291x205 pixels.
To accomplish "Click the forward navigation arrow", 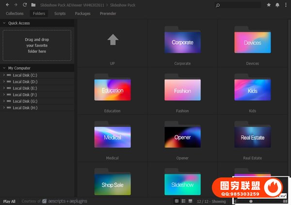I will point(16,5).
